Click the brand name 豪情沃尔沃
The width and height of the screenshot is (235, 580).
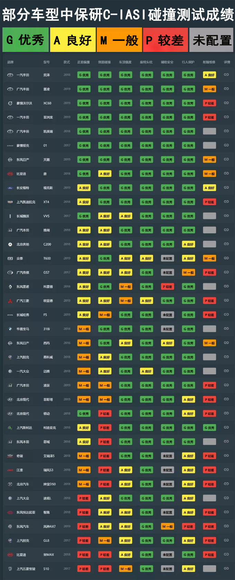[24, 103]
